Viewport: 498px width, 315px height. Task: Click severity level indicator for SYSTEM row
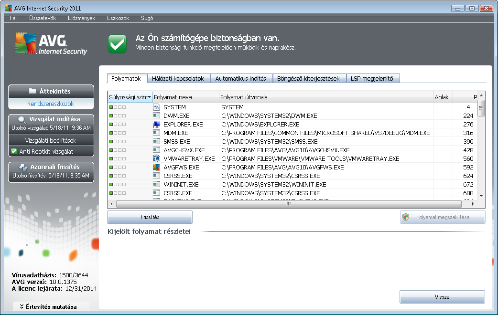point(118,107)
